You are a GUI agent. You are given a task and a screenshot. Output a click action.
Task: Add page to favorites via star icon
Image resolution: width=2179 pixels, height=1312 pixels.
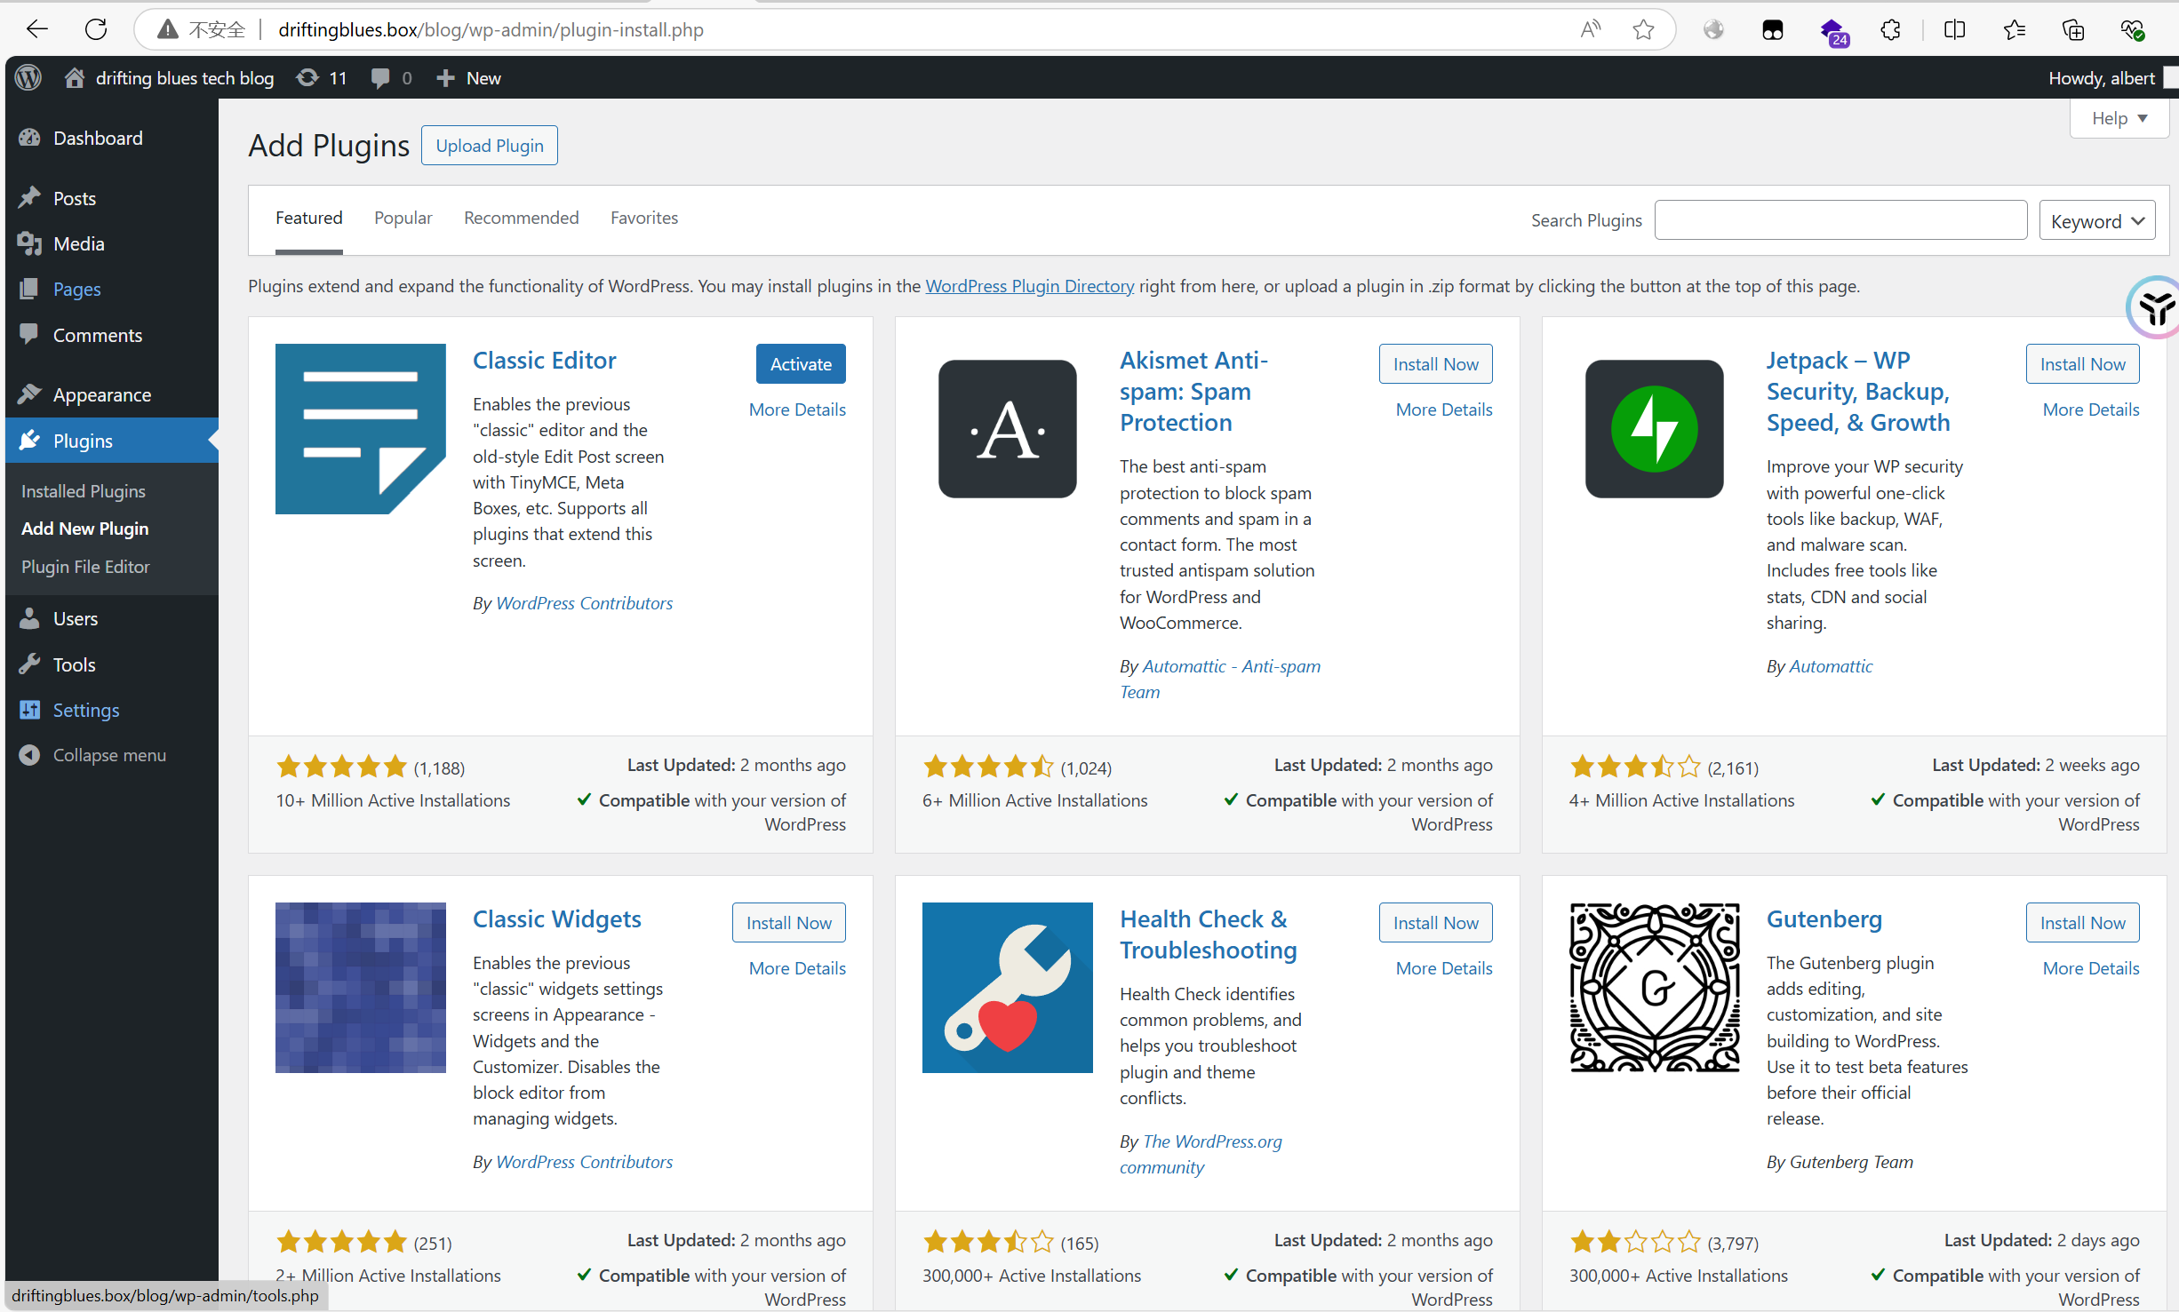(x=1643, y=29)
